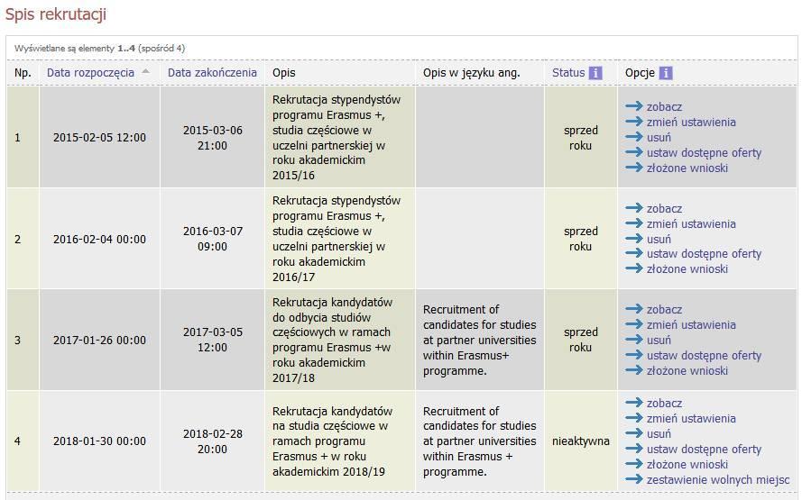802x500 pixels.
Task: Click the arrow icon before row 1 'zobacz'
Action: tap(633, 105)
